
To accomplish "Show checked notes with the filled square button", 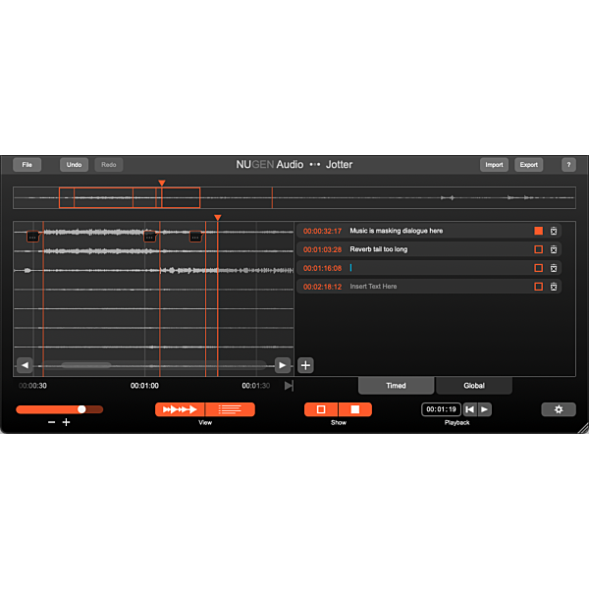I will [x=355, y=409].
